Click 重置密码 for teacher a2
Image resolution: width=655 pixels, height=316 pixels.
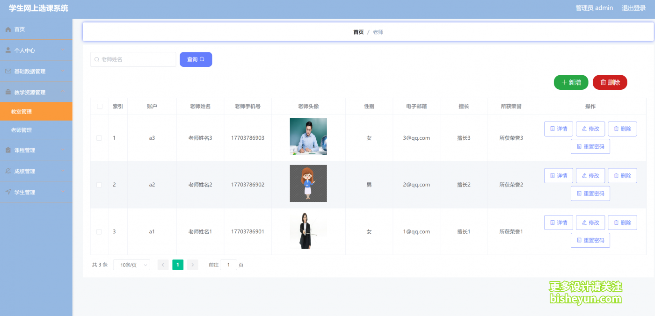click(590, 193)
